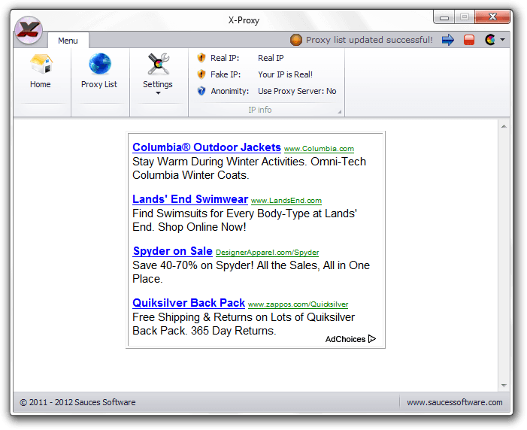
Task: Select the Menu ribbon tab
Action: point(68,41)
